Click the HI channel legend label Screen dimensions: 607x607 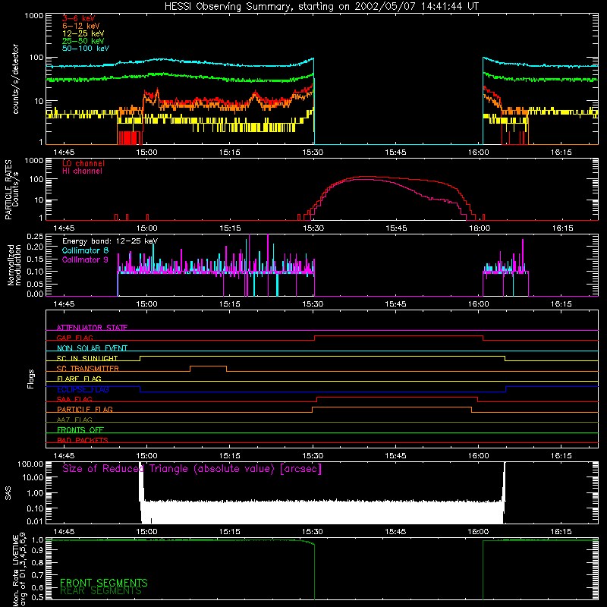pyautogui.click(x=83, y=171)
